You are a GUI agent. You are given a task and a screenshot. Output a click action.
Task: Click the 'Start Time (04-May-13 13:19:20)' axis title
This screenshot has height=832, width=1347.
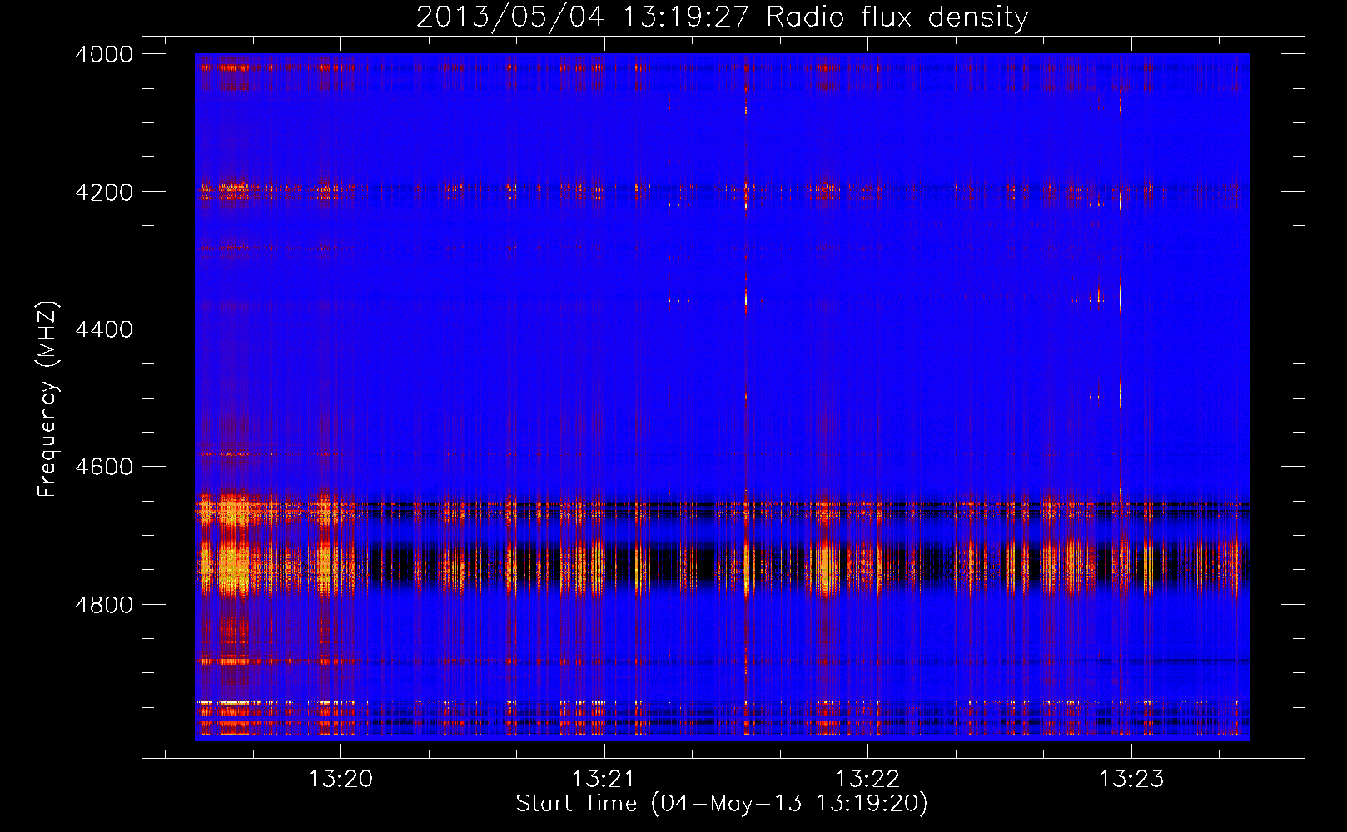[722, 804]
